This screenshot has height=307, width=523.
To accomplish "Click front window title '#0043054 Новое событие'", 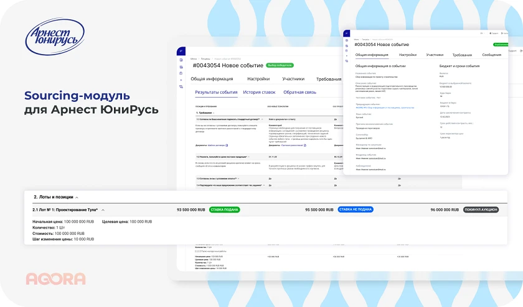I will (382, 45).
